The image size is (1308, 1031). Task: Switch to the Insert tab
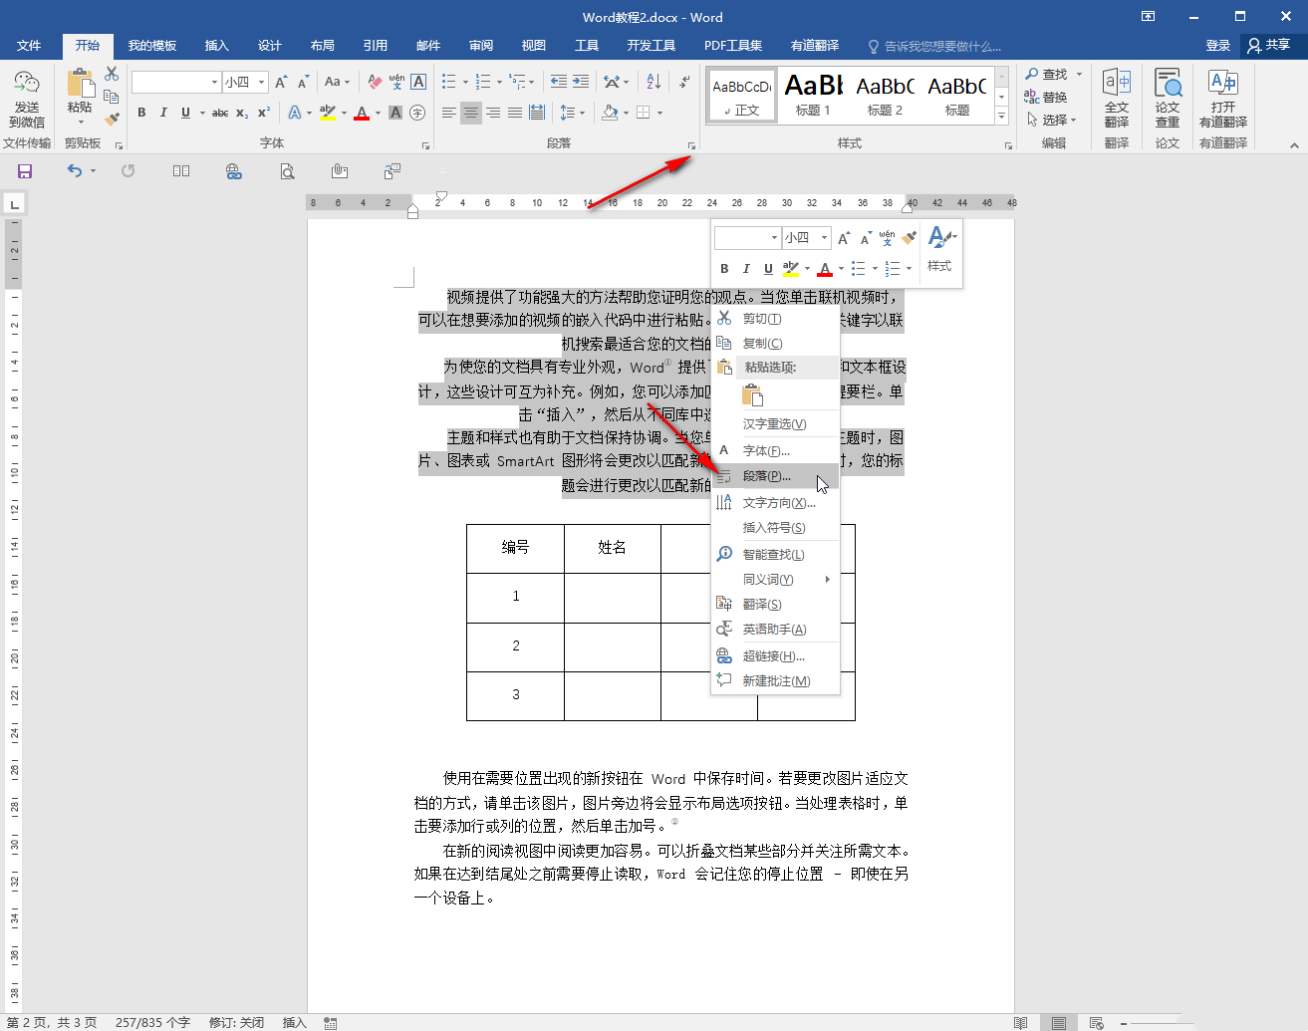(216, 46)
